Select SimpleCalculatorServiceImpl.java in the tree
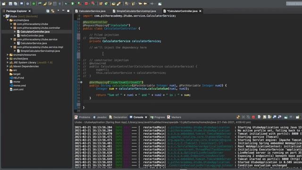Image resolution: width=302 pixels, height=170 pixels. 40,51
